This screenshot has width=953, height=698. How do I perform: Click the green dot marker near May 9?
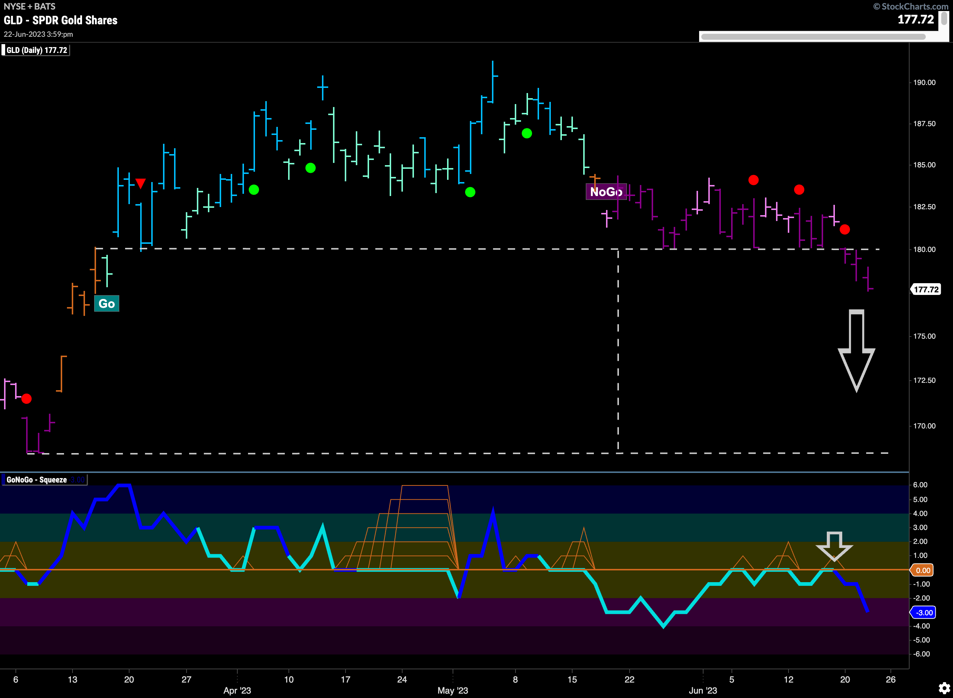point(527,133)
